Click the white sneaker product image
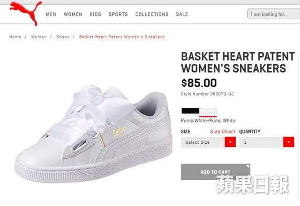The image size is (300, 206). (x=94, y=133)
